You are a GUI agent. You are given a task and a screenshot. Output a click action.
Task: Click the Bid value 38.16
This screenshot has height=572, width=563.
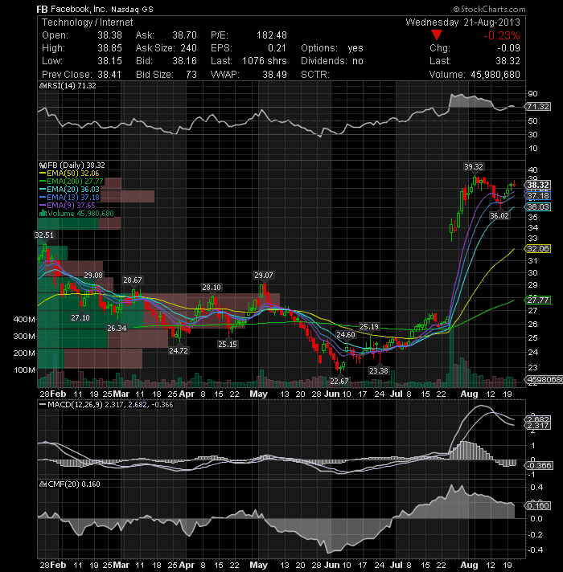click(184, 61)
